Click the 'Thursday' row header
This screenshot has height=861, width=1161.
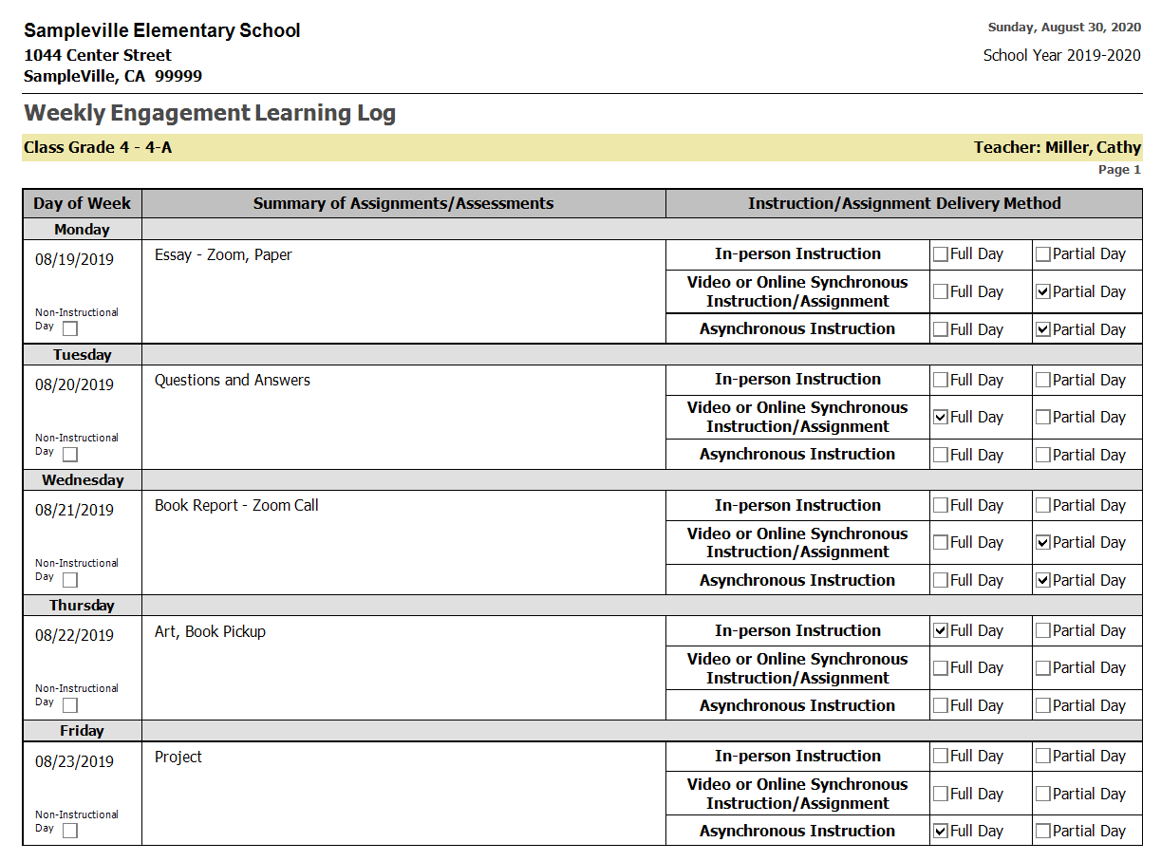83,606
